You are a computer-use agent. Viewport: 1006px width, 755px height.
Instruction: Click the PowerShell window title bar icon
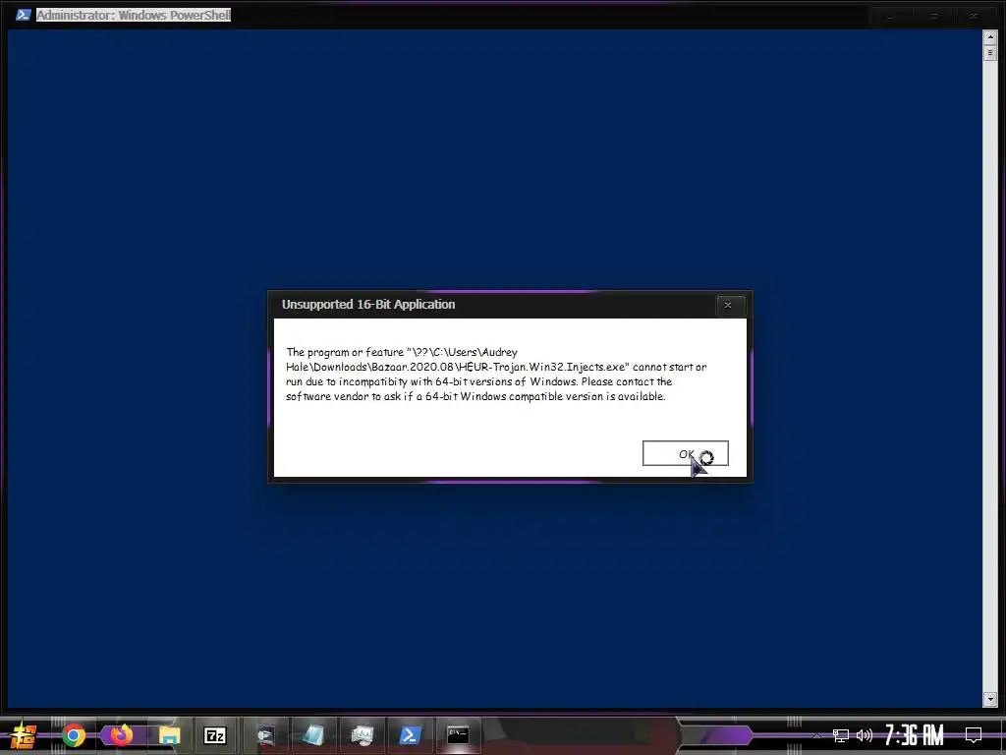pos(24,14)
